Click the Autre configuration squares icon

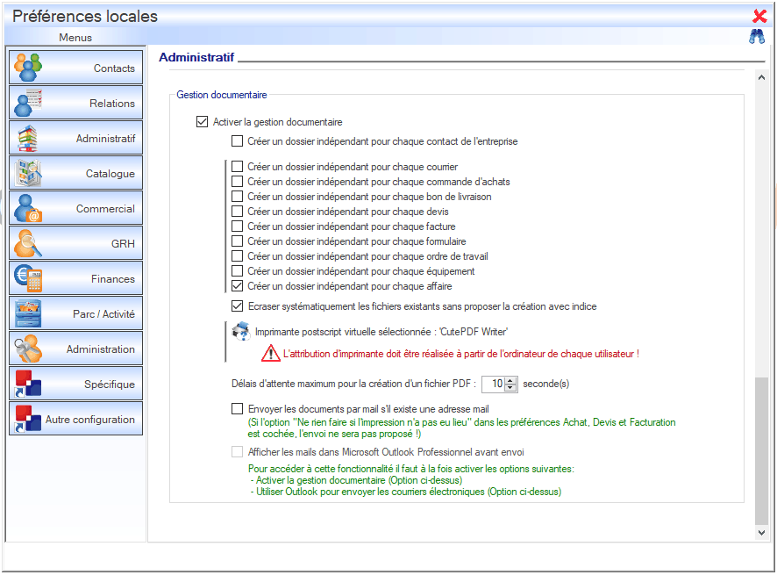(x=28, y=420)
